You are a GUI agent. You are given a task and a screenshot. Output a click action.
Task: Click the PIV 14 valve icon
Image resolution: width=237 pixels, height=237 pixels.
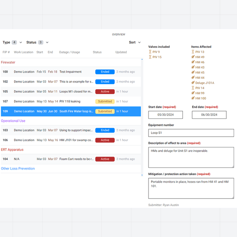[193, 88]
